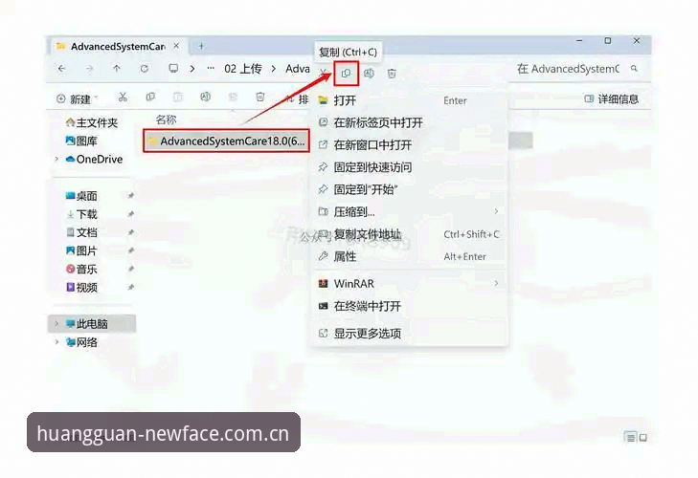Open 主文件夹 in the sidebar
The width and height of the screenshot is (698, 478).
[92, 122]
